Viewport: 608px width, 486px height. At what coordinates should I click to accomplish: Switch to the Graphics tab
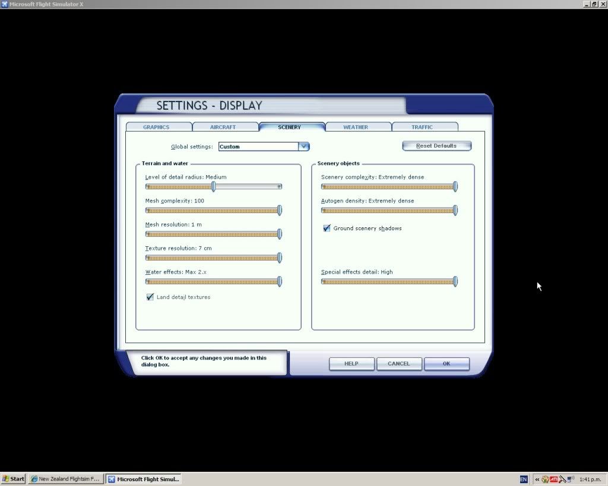tap(157, 127)
